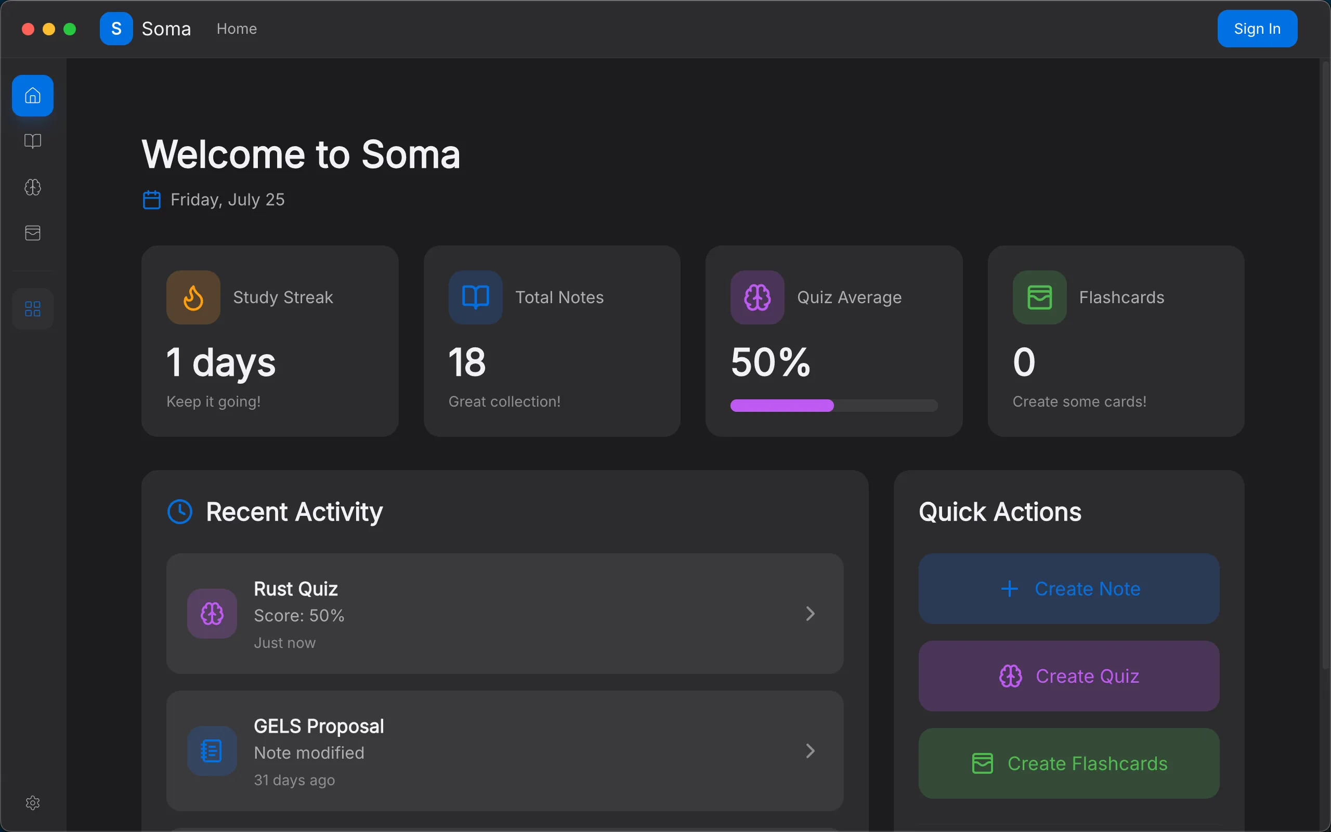This screenshot has width=1331, height=832.
Task: Click the 'Keep it going!' caption
Action: (x=213, y=401)
